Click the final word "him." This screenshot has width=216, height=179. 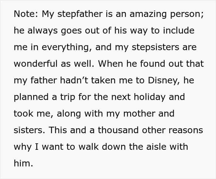point(23,163)
